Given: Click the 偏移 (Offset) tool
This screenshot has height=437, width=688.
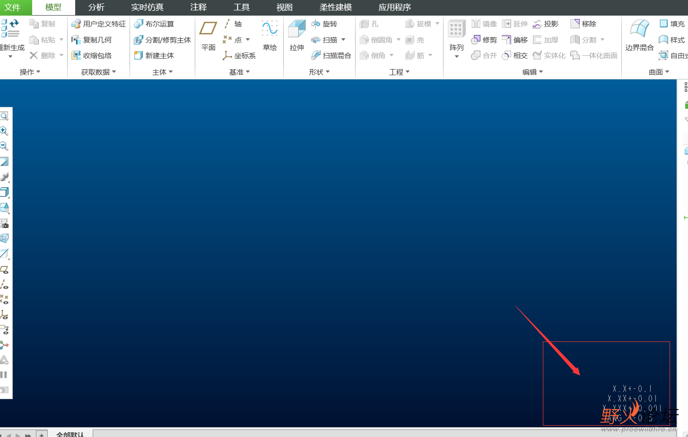Looking at the screenshot, I should click(515, 40).
